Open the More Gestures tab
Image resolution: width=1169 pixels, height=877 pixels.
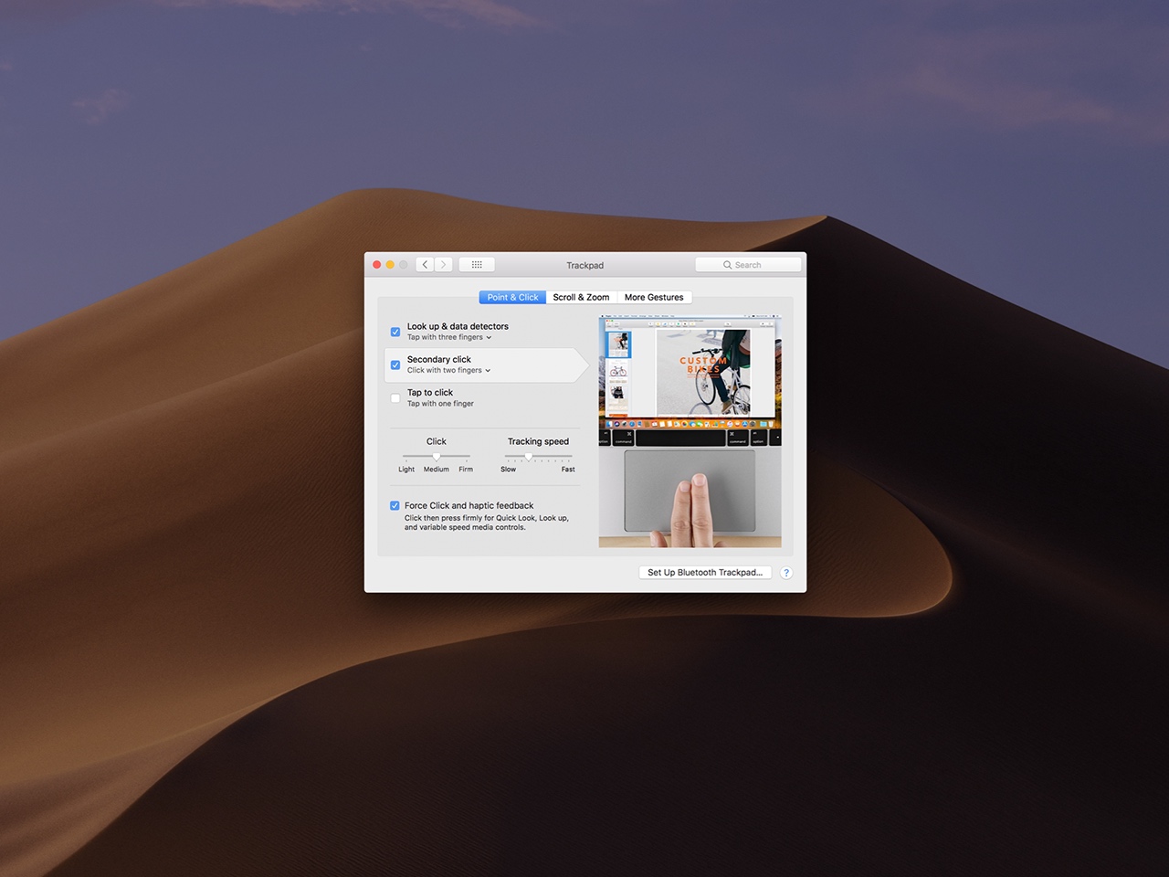pos(654,297)
